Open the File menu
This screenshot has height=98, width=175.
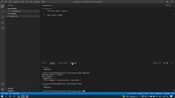(x=6, y=2)
